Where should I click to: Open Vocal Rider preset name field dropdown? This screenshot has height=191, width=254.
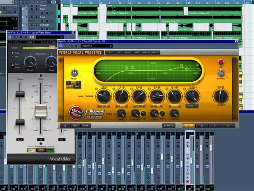(50, 37)
